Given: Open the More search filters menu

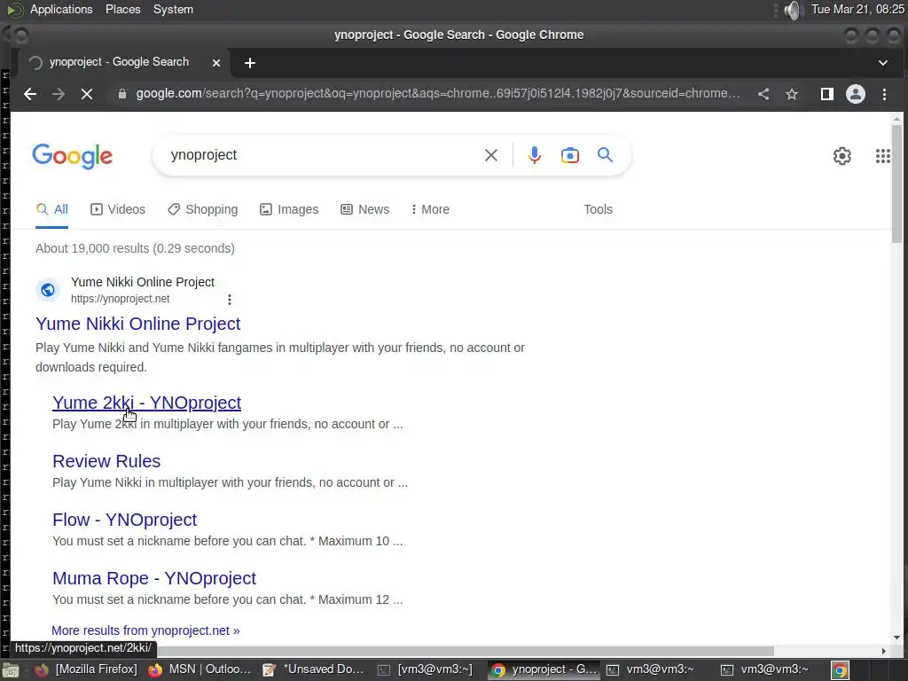Looking at the screenshot, I should 430,209.
